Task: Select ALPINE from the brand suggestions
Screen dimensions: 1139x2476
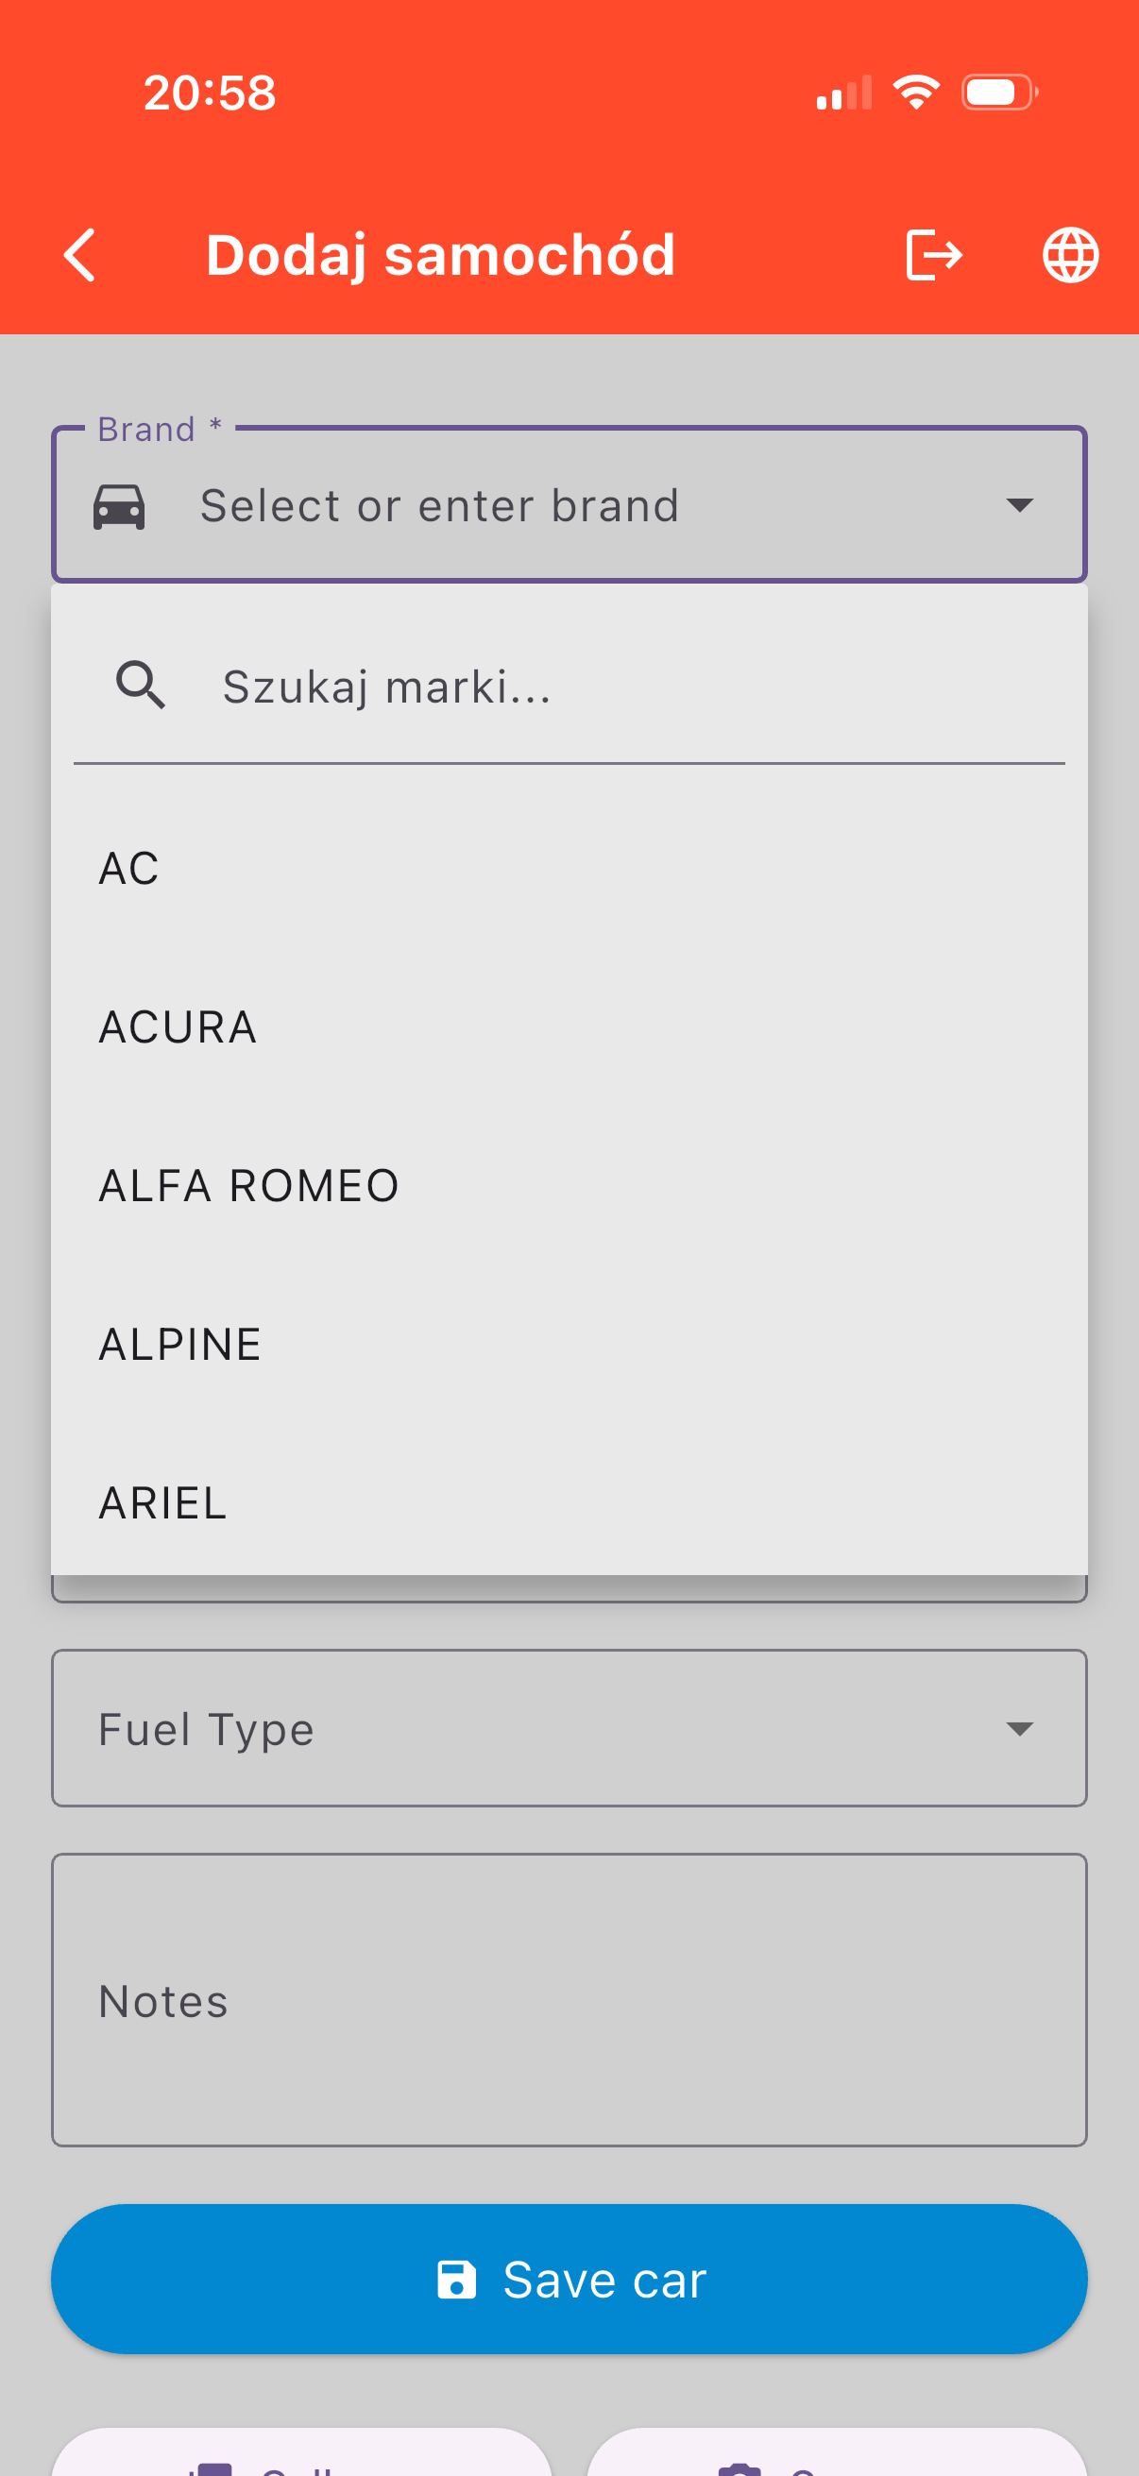Action: click(178, 1343)
